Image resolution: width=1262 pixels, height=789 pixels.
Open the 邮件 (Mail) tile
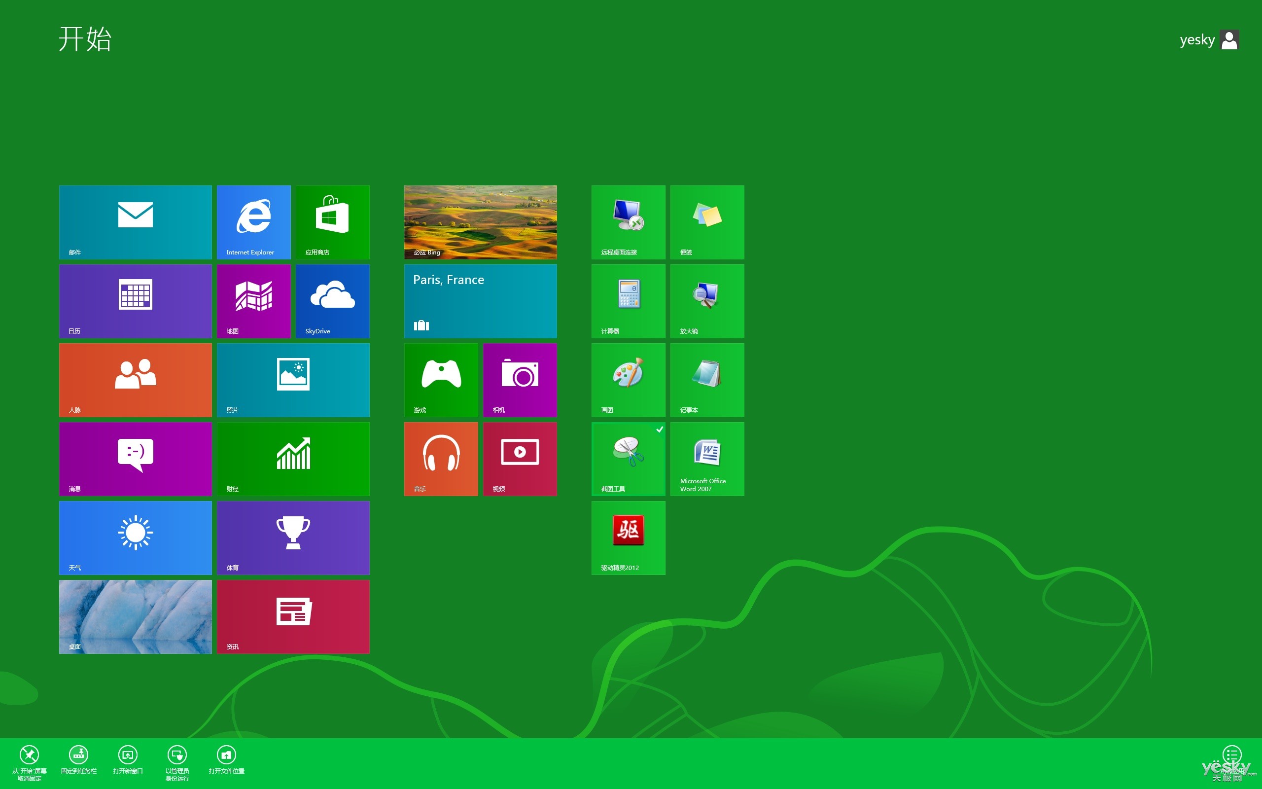tap(135, 222)
